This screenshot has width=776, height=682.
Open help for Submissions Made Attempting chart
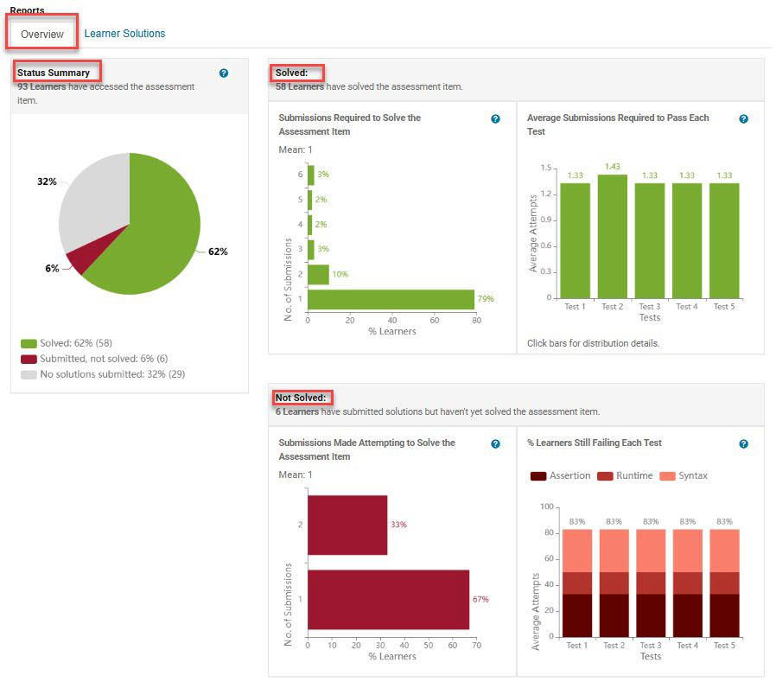495,444
